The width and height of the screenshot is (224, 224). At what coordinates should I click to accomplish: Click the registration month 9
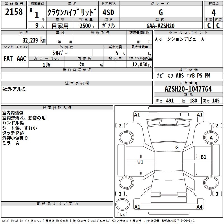[x=37, y=25]
